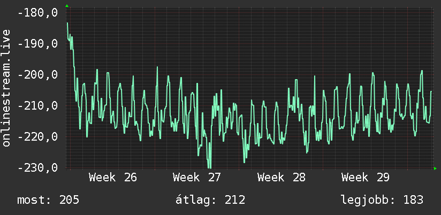
Task: Click the -190,0 Y-axis value
Action: (37, 44)
